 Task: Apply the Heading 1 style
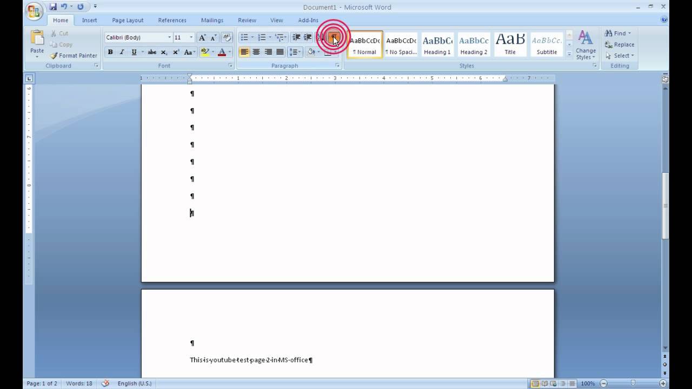pyautogui.click(x=437, y=44)
